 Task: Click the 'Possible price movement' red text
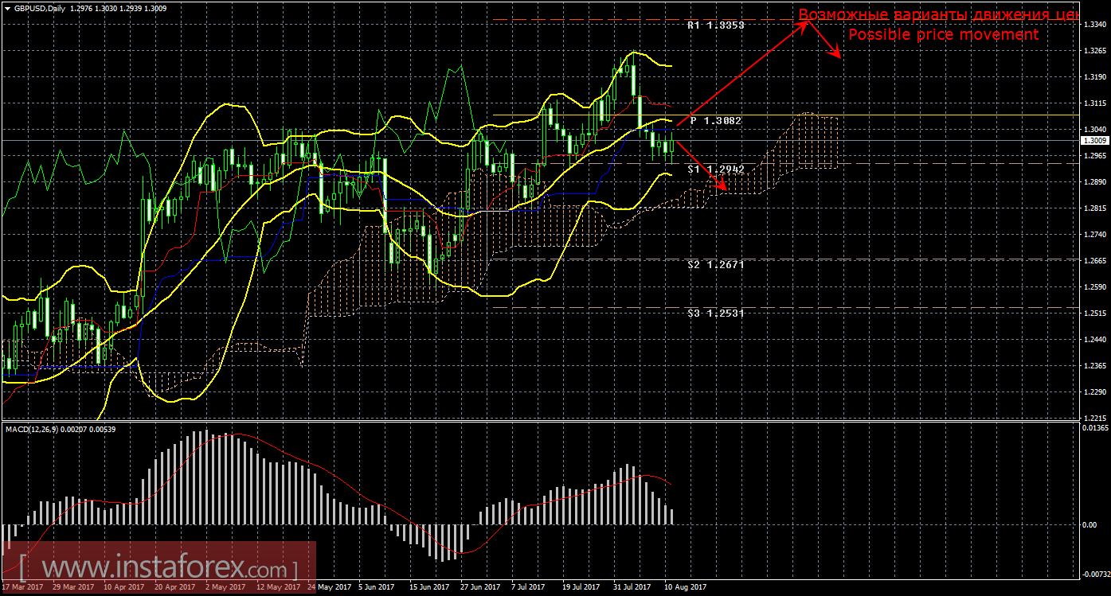tap(943, 35)
